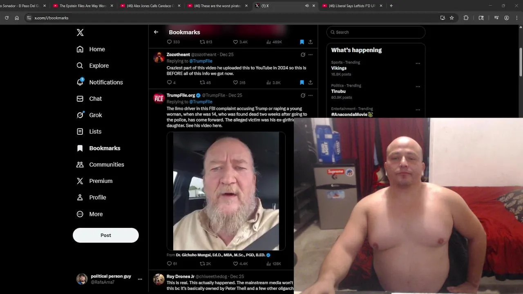The image size is (523, 294).
Task: Share Zozotheant's post via share icon
Action: pos(311,82)
